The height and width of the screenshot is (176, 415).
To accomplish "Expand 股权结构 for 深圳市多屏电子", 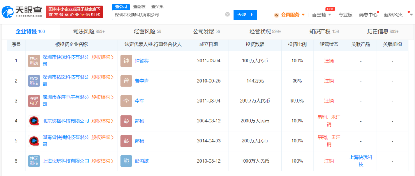I will click(103, 97).
